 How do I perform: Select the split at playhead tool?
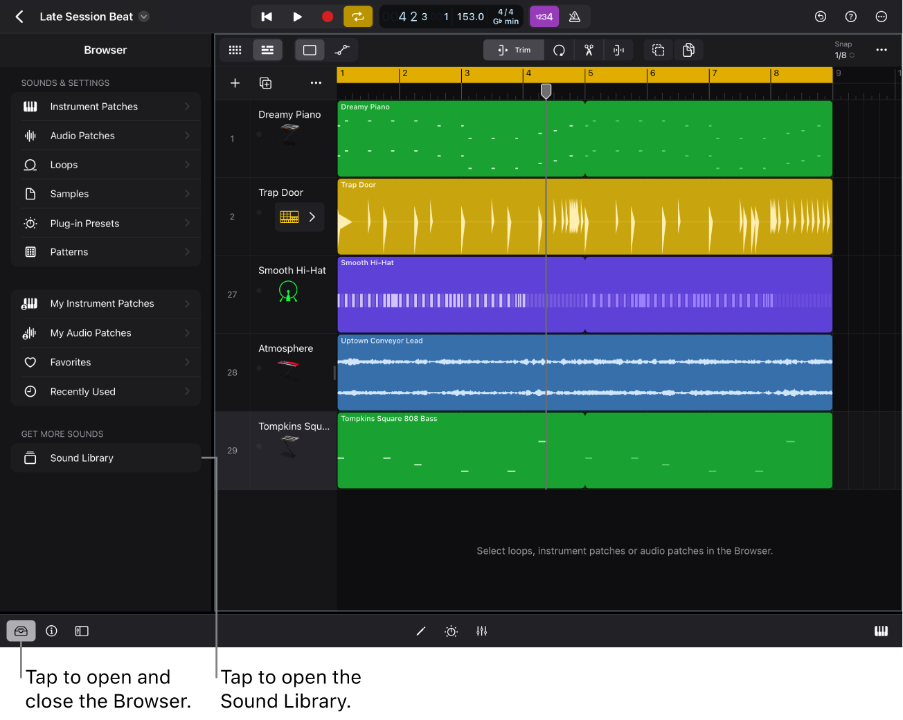pos(619,50)
